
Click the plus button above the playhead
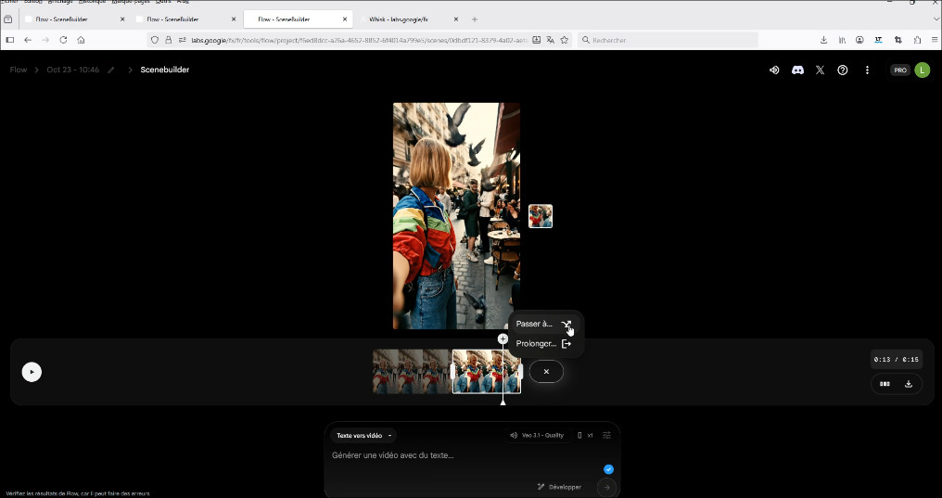pos(503,339)
